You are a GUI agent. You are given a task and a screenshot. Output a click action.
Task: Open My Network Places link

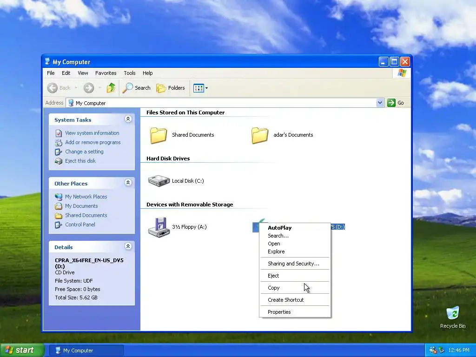pos(86,197)
